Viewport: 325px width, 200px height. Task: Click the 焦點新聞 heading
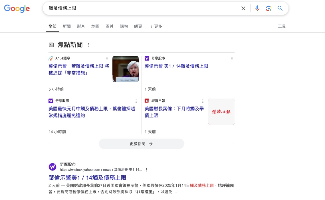(70, 45)
